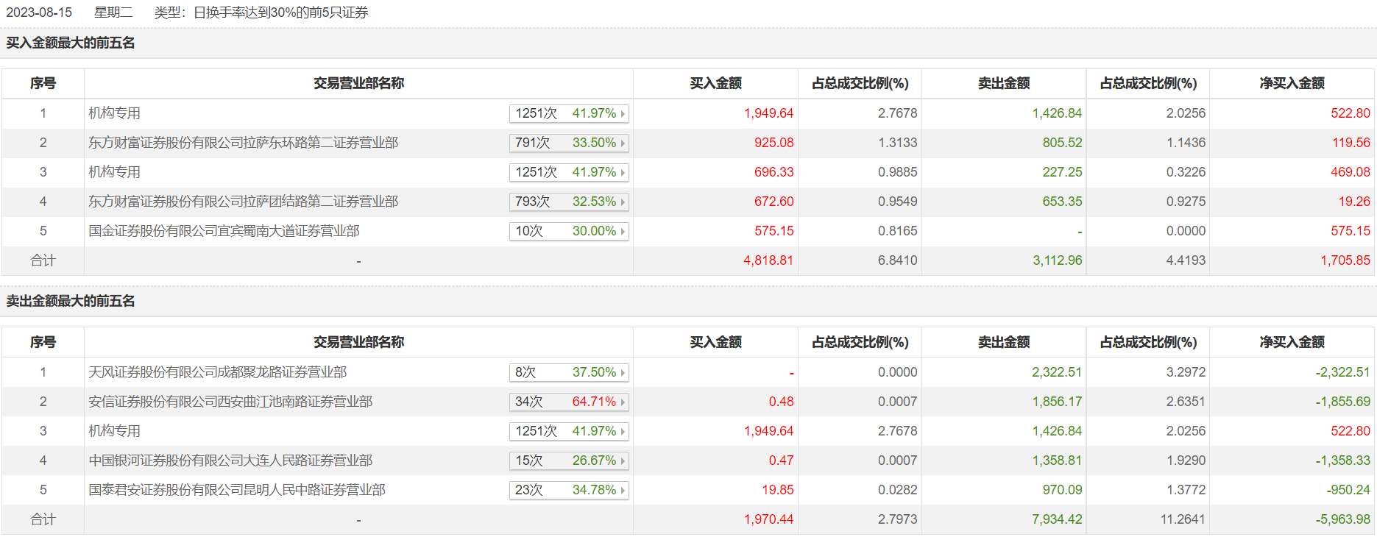1377x537 pixels.
Task: Expand the 8次 37.50% stats box
Action: (569, 372)
